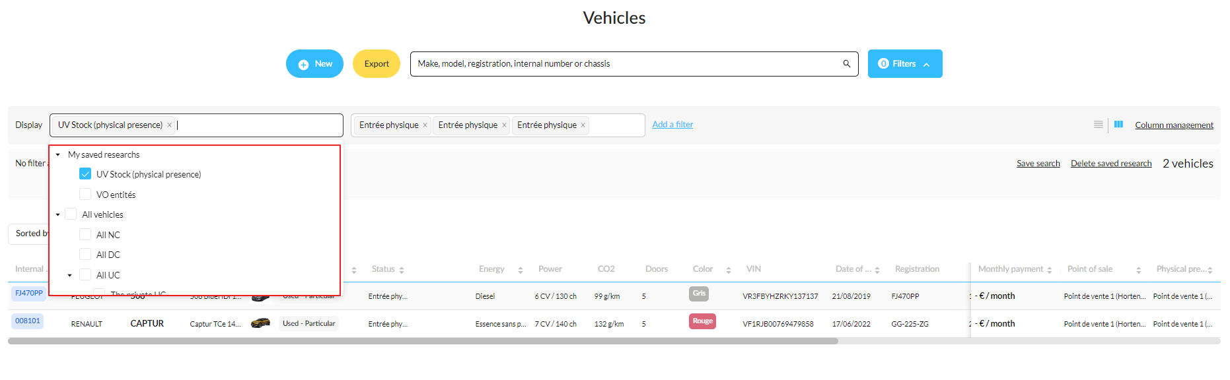Click the Entrée physique status filter box
The width and height of the screenshot is (1230, 380).
coord(498,125)
